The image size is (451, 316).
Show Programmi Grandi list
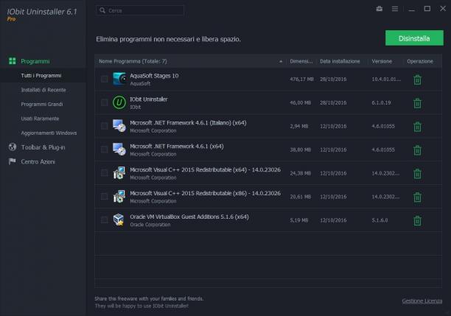point(42,104)
